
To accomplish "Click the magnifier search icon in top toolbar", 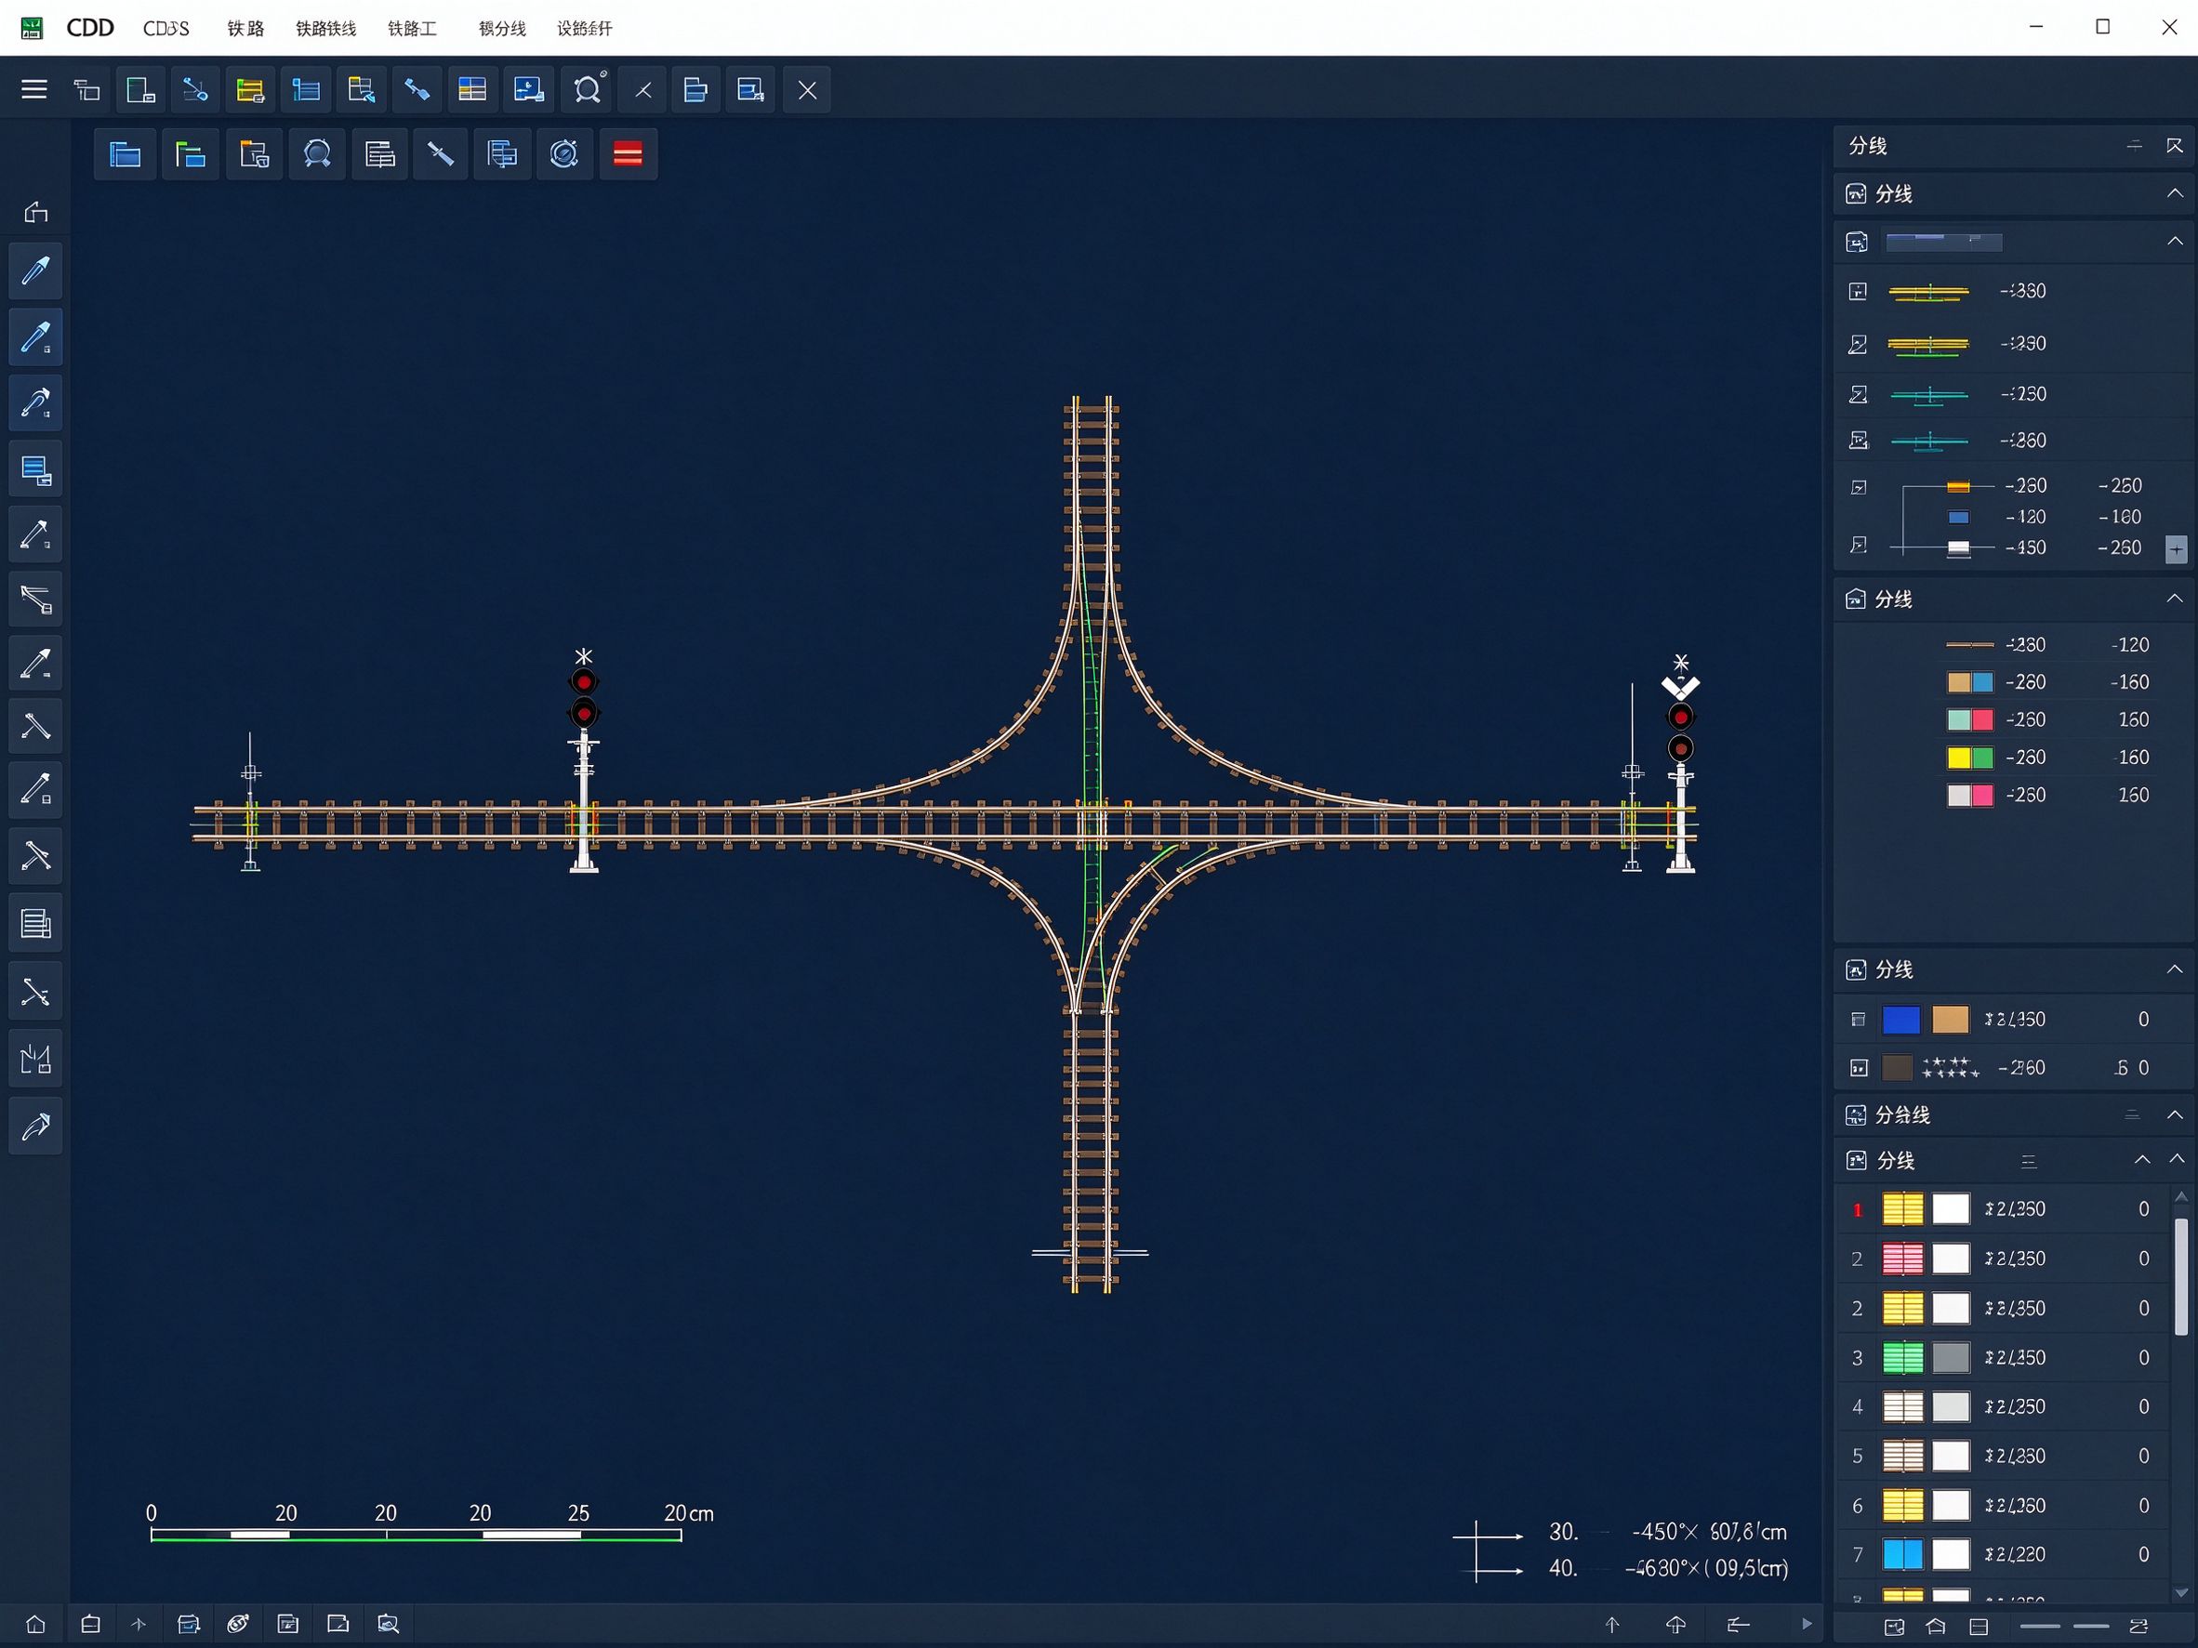I will click(x=588, y=90).
